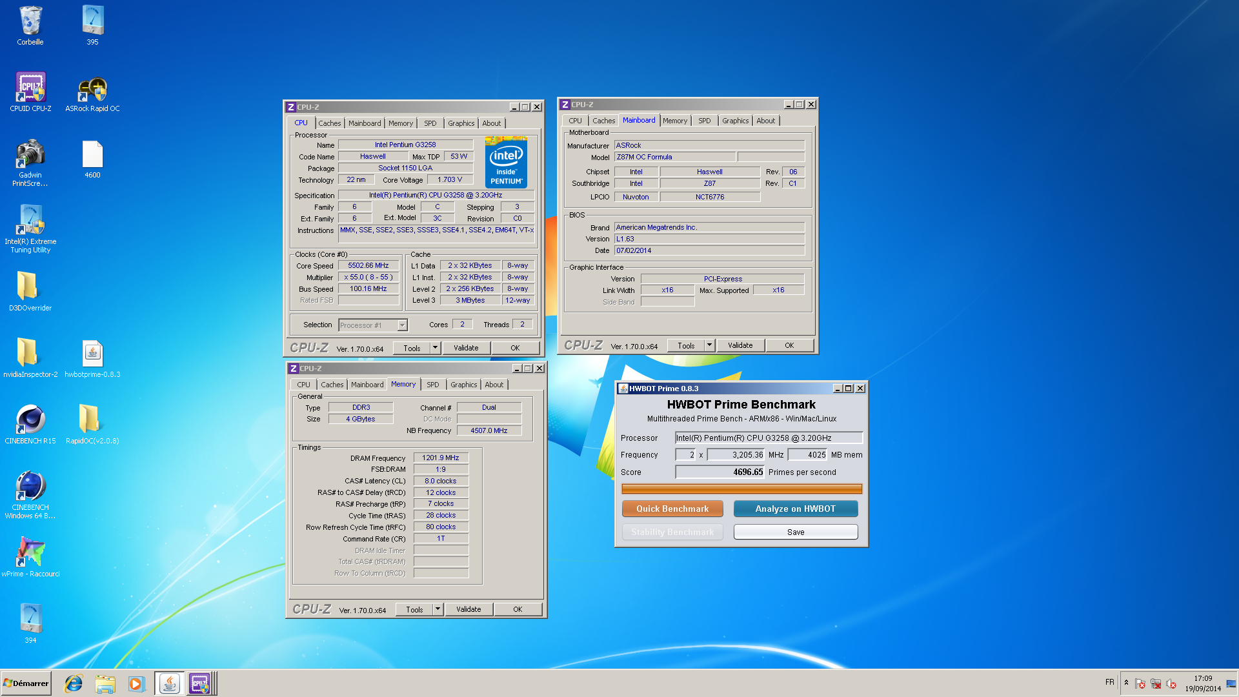Open the Action Center flag tray icon
Screen dimensions: 1239x697
click(1140, 683)
